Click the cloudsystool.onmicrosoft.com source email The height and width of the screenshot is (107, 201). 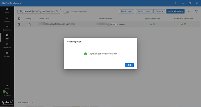[56, 24]
